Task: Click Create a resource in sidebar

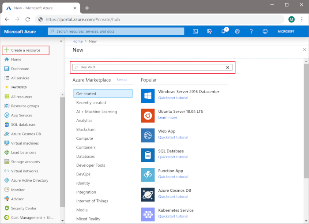Action: tap(25, 50)
